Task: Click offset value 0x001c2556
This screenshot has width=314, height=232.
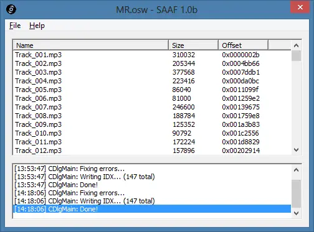Action: pyautogui.click(x=240, y=133)
